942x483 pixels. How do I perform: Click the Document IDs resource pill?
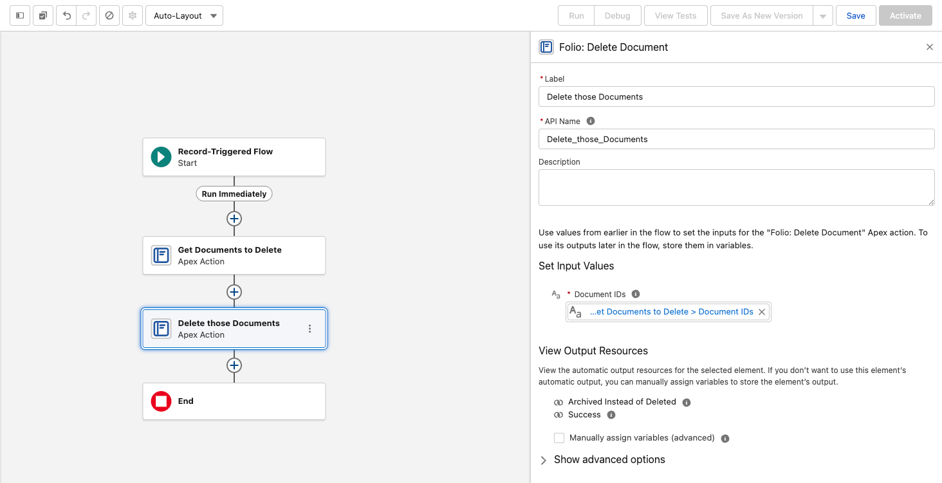[x=668, y=312]
